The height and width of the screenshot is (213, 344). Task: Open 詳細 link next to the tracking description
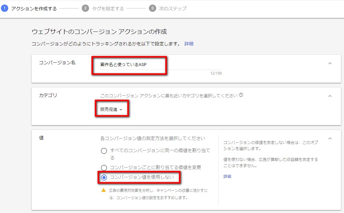pos(189,44)
